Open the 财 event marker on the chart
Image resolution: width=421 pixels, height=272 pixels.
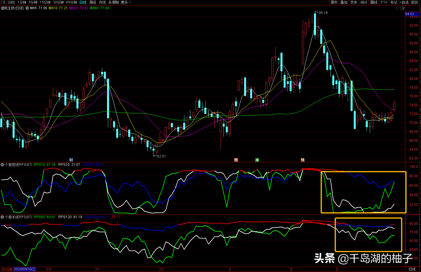pos(71,160)
